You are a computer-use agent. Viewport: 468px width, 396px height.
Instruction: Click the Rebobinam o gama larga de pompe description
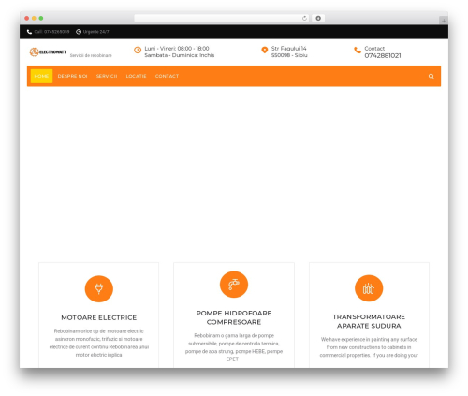pos(234,347)
